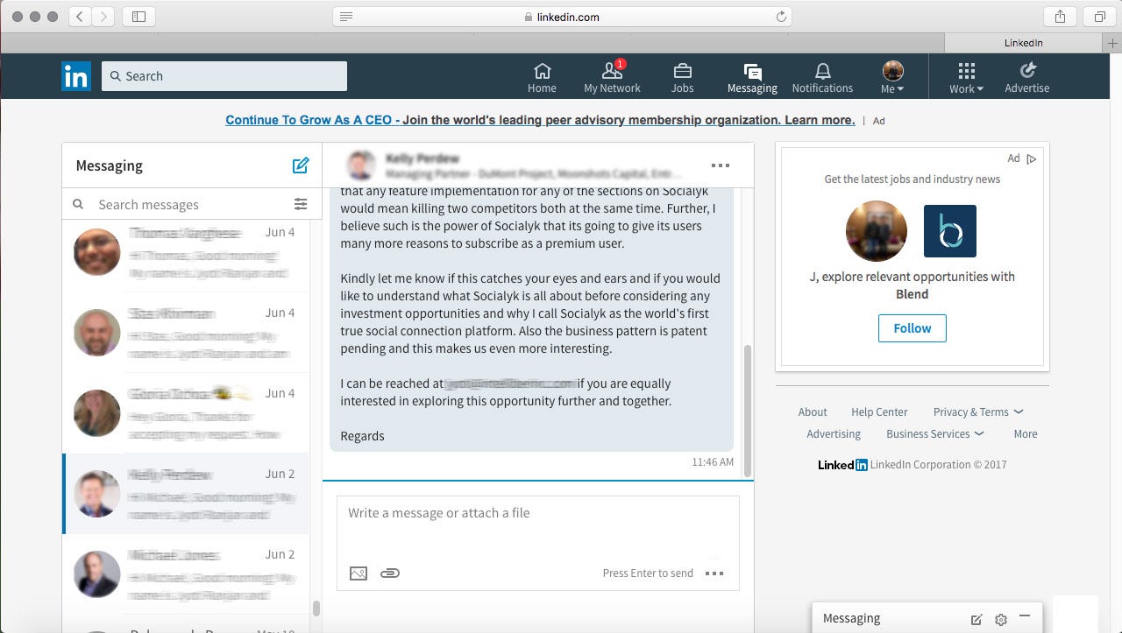Click the contact's avatar in conversation header

pyautogui.click(x=361, y=165)
